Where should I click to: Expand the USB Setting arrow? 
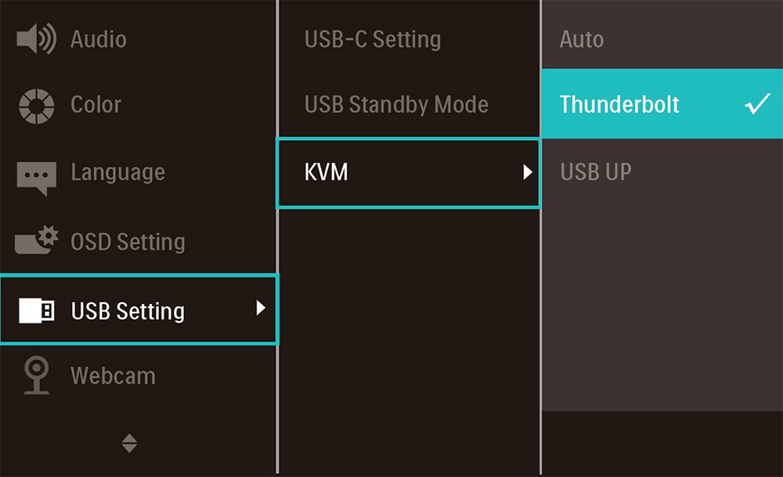pyautogui.click(x=260, y=308)
